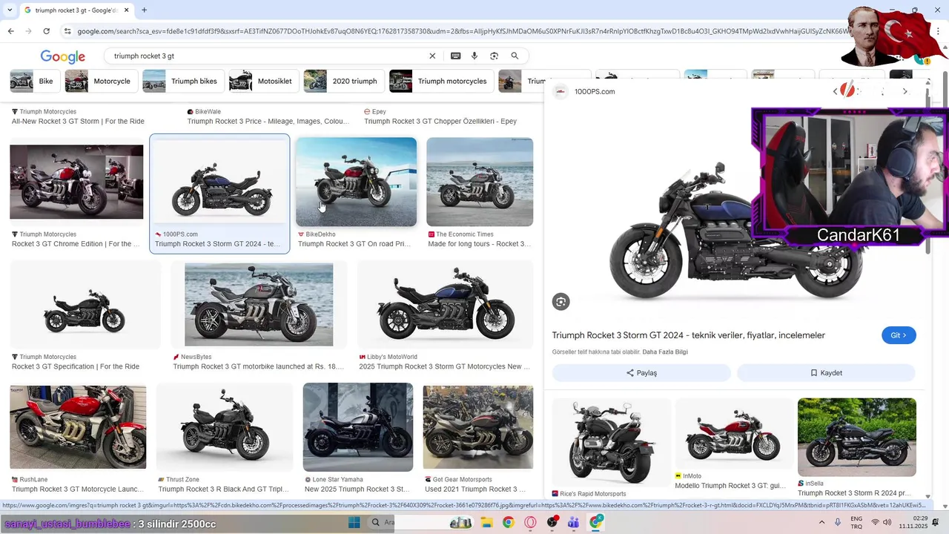This screenshot has height=534, width=949.
Task: Open the Rocket 3 GT Specification thumbnail
Action: pyautogui.click(x=85, y=304)
